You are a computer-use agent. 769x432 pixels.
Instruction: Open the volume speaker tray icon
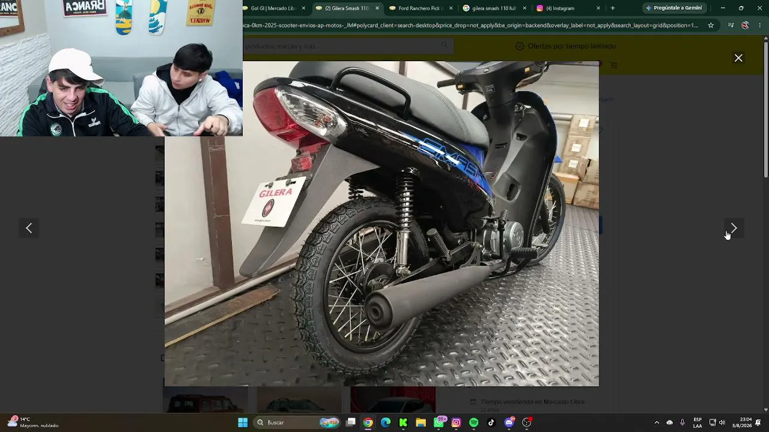(x=722, y=422)
